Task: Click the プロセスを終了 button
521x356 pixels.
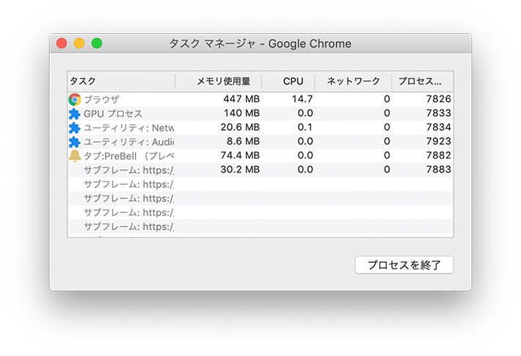Action: 404,265
